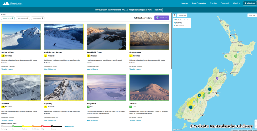
Task: Open the map cluster marker numbered 3
Action: click(199, 95)
